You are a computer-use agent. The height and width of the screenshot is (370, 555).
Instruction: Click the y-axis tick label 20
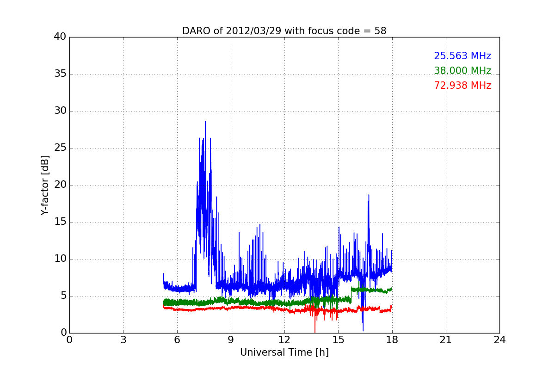(x=60, y=185)
